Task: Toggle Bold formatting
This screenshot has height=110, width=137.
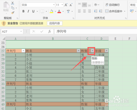Action: 23,11
